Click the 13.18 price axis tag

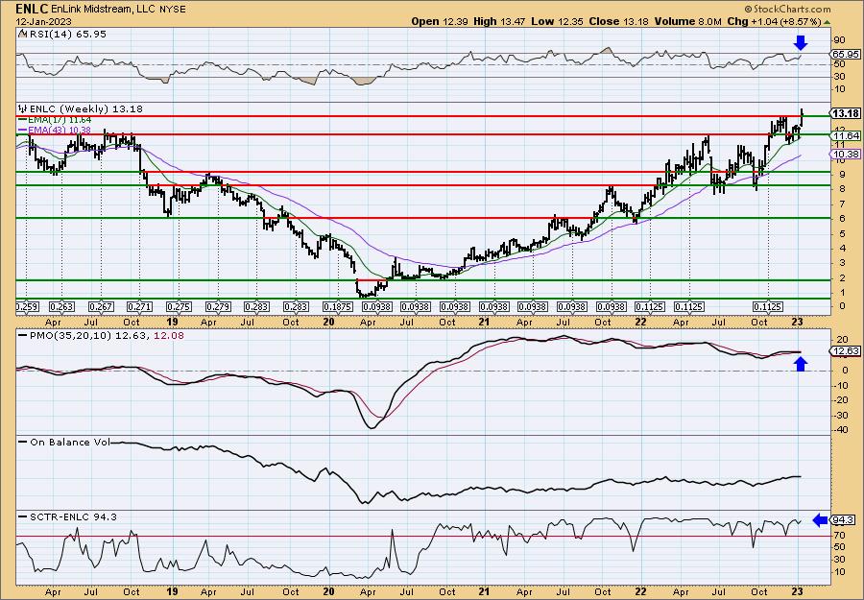coord(846,113)
